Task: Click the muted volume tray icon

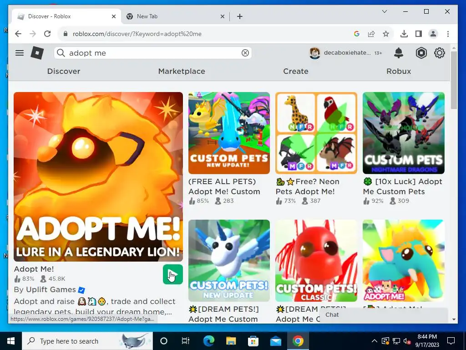Action: tap(407, 341)
